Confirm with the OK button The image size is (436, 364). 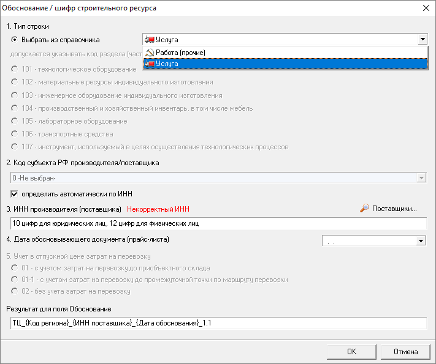click(351, 352)
